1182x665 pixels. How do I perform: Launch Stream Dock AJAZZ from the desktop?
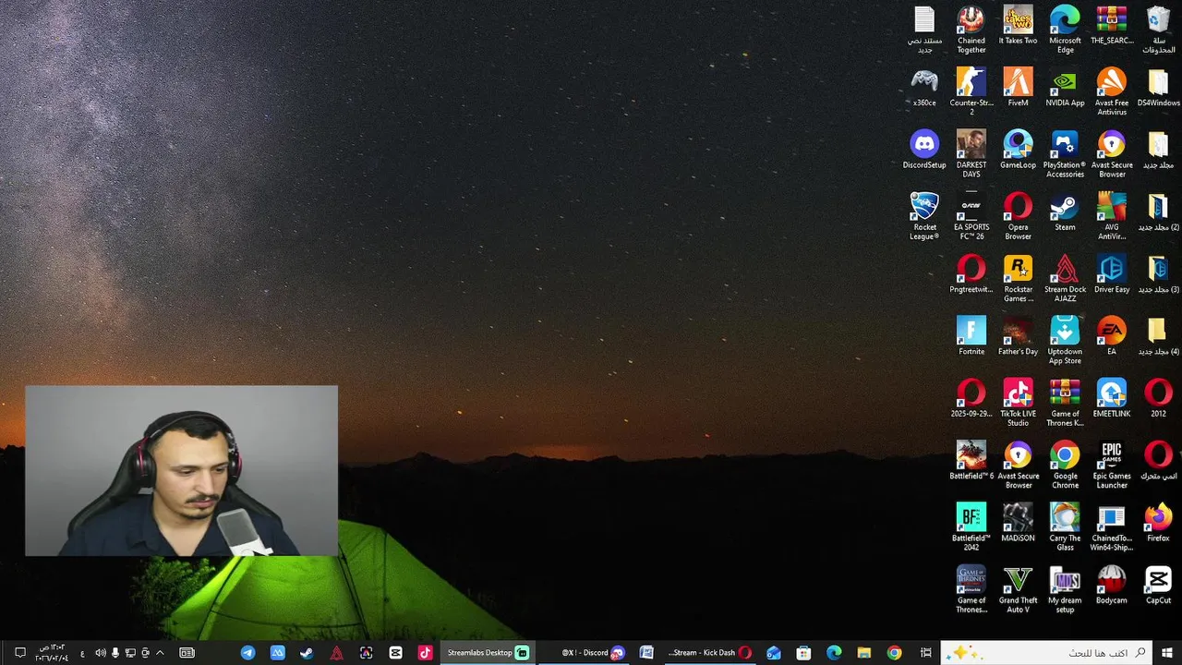tap(1065, 278)
